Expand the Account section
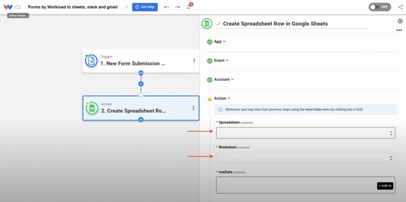This screenshot has height=202, width=406. pos(224,79)
